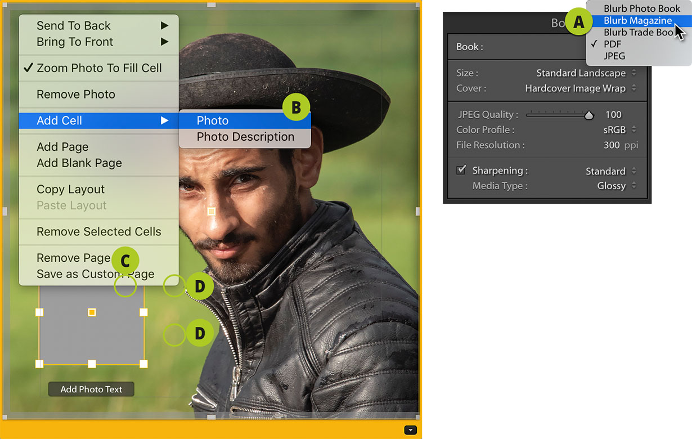This screenshot has height=439, width=692.
Task: Click the JPEG Quality slider handle
Action: pyautogui.click(x=589, y=115)
